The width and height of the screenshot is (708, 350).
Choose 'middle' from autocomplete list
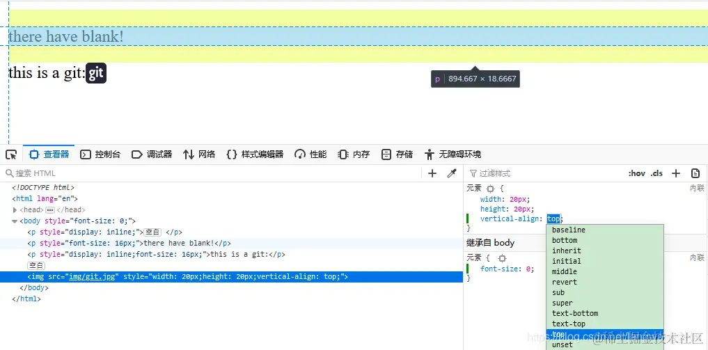pyautogui.click(x=604, y=271)
